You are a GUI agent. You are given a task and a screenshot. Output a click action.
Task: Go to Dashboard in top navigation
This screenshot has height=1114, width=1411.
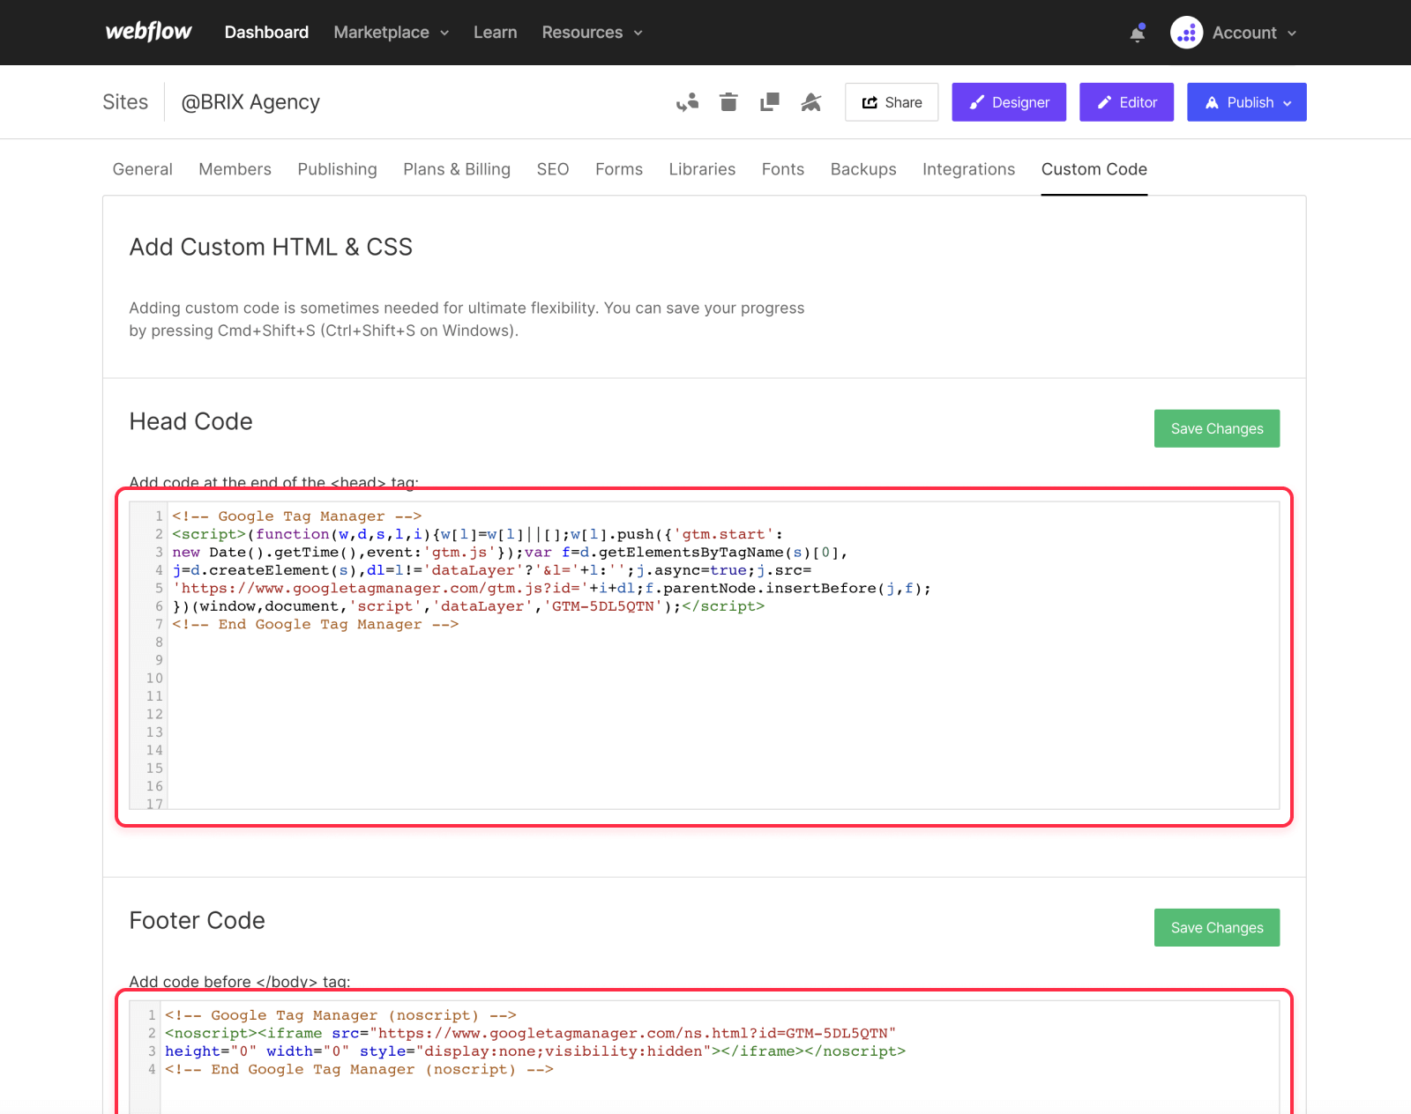[266, 33]
